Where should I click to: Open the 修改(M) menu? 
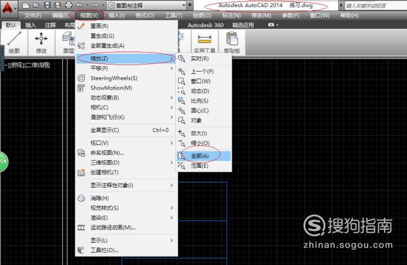(261, 15)
